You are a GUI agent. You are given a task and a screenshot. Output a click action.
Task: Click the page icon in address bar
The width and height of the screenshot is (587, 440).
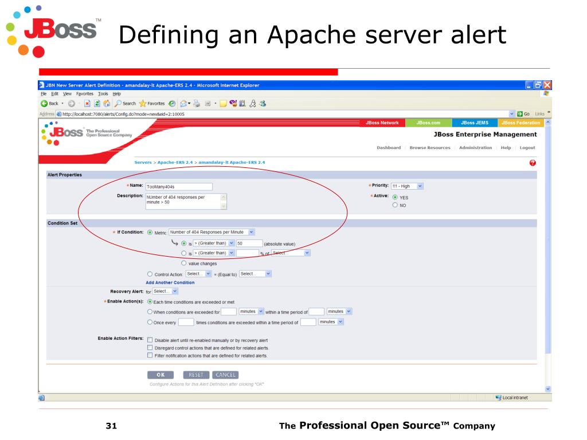[59, 114]
